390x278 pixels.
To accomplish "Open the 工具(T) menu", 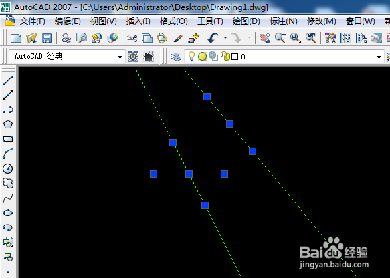I will click(x=210, y=21).
